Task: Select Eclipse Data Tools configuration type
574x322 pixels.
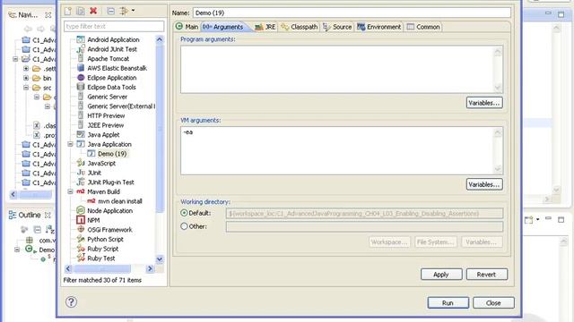Action: [x=111, y=87]
